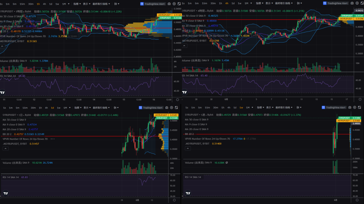364x204 pixels.
Task: Click the .MSYRUPUSDT 0.51365 price label on 1-hour chart
Action: (x=170, y=15)
